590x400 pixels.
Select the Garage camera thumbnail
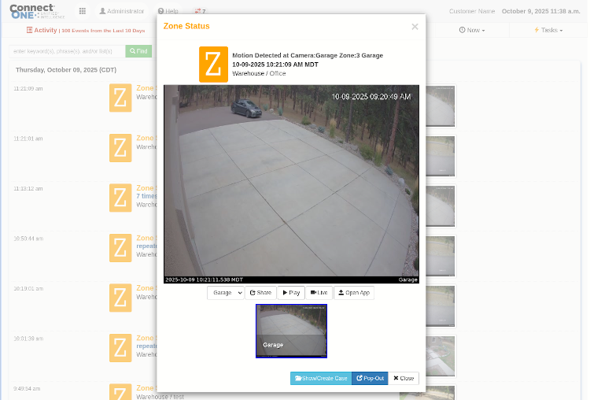pos(291,331)
